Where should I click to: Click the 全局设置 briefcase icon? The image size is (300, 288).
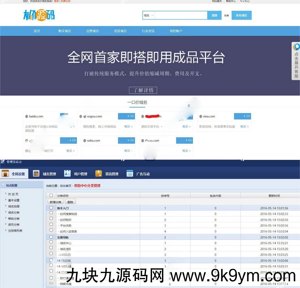click(x=5, y=174)
